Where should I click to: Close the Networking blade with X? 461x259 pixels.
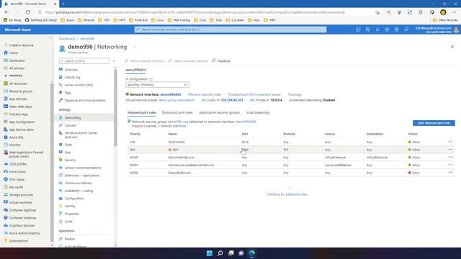tap(452, 47)
